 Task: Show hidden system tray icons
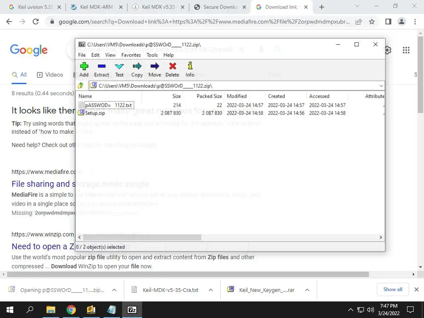(350, 310)
